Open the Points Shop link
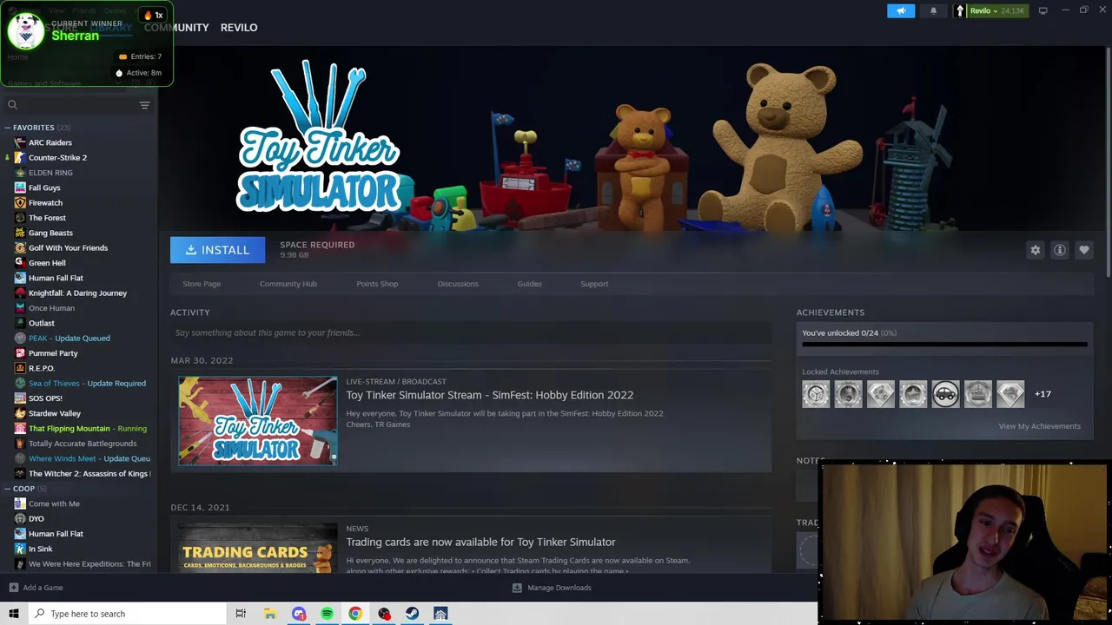The width and height of the screenshot is (1112, 625). [x=377, y=284]
